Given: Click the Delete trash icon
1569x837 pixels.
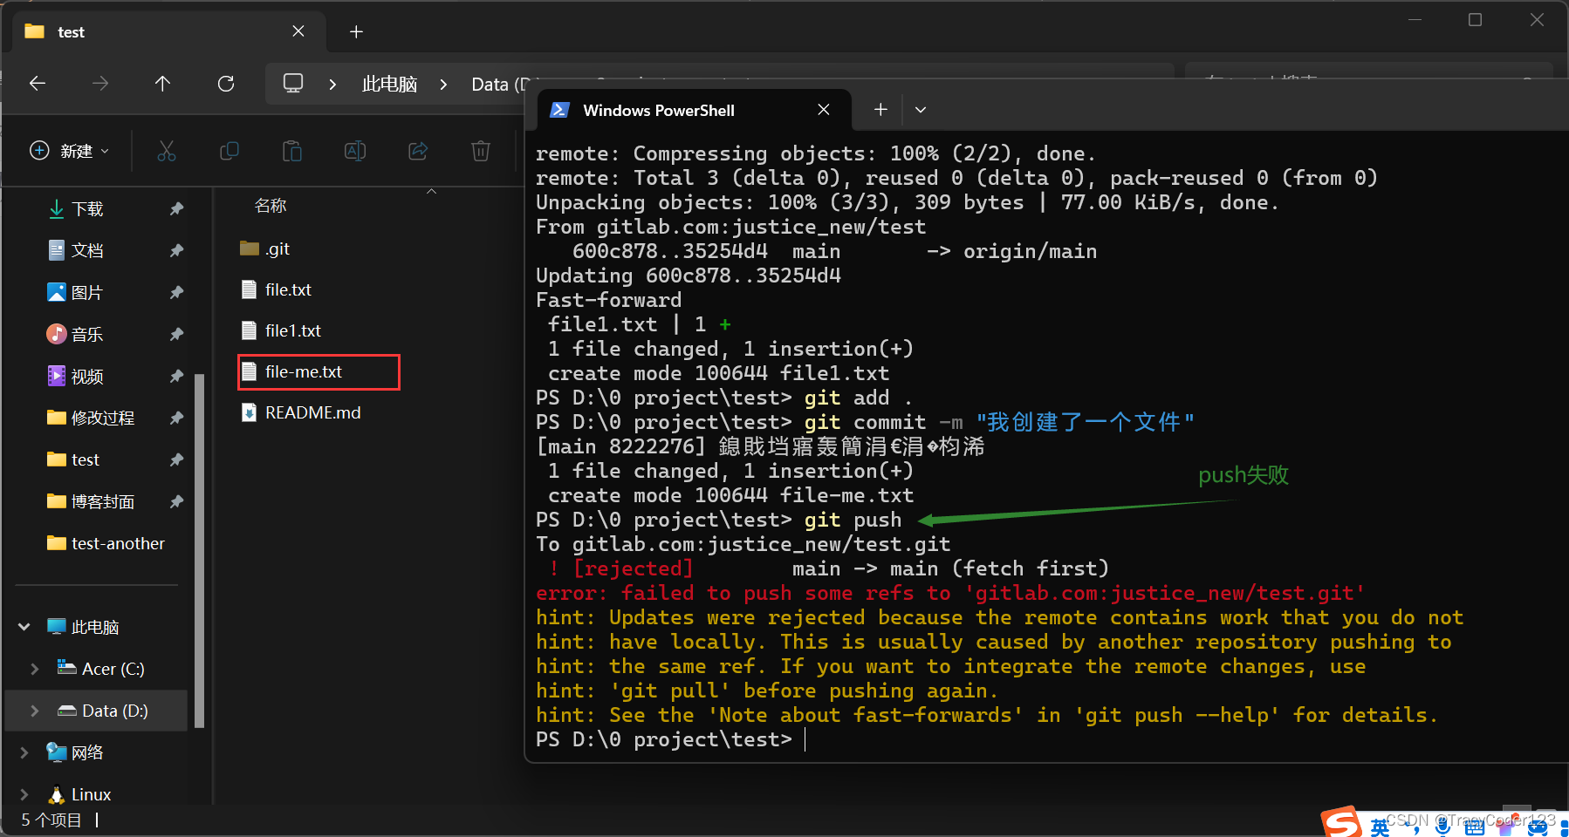Looking at the screenshot, I should click(x=481, y=151).
